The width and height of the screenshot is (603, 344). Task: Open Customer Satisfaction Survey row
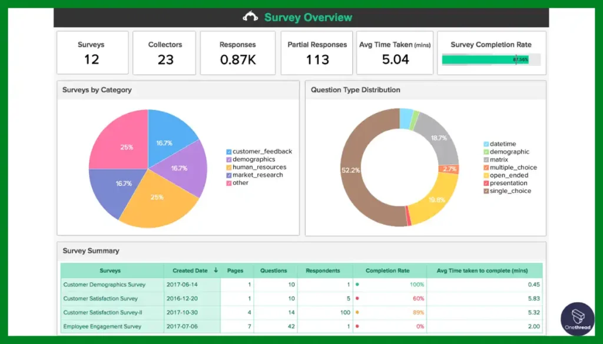click(301, 299)
